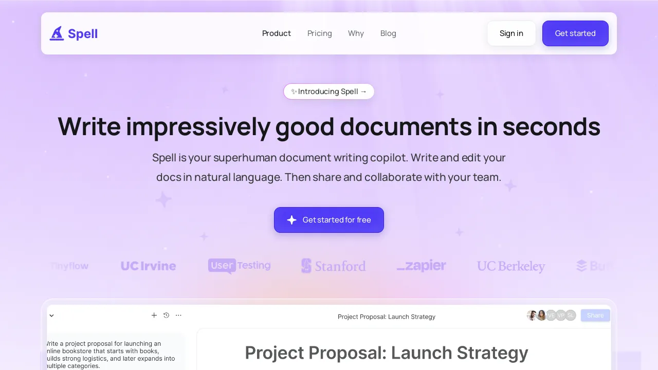
Task: Click the Stanford logo
Action: point(333,266)
